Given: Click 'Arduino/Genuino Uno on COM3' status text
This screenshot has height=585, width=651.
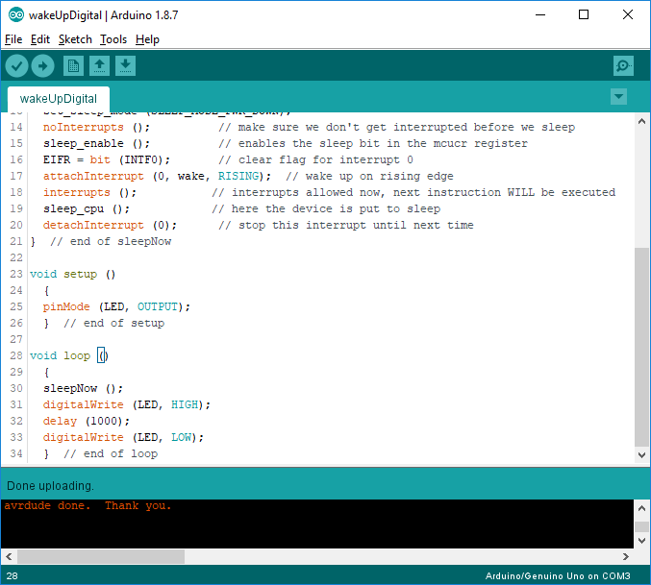Looking at the screenshot, I should click(x=558, y=576).
